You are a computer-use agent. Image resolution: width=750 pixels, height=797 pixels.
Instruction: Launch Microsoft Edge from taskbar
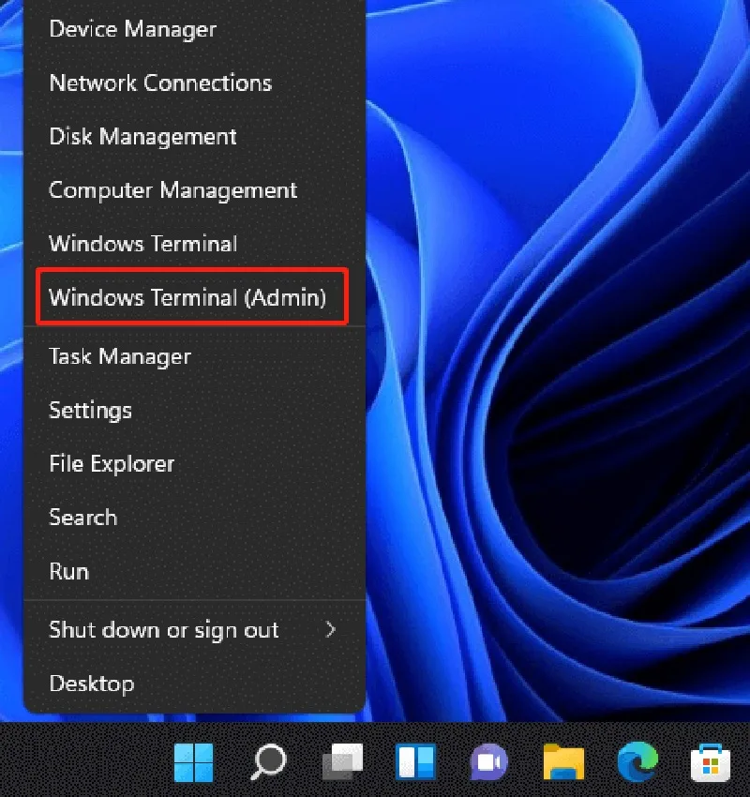637,762
